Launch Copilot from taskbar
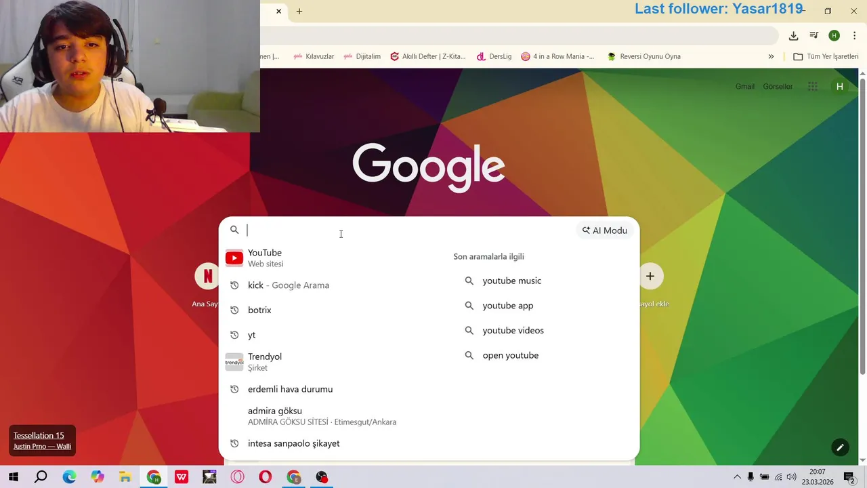The height and width of the screenshot is (488, 867). pyautogui.click(x=98, y=477)
